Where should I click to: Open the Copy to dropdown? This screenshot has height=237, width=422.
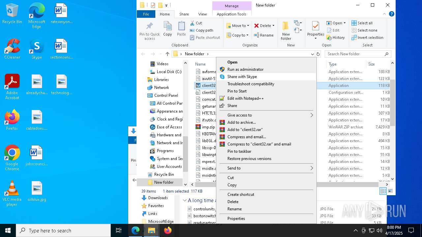pyautogui.click(x=237, y=35)
